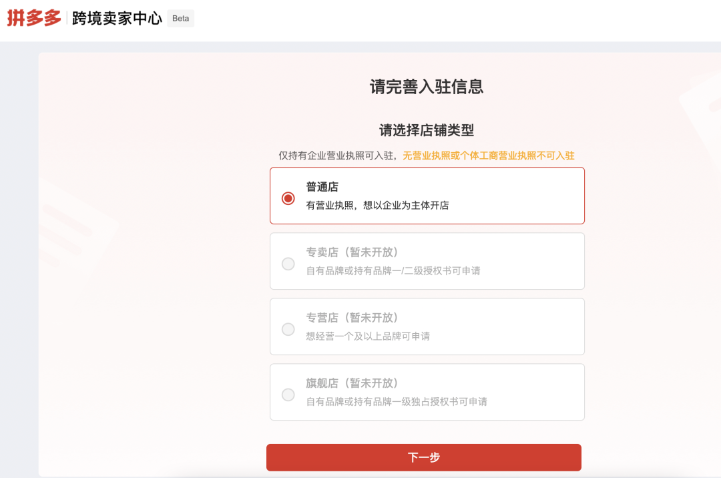Select the 专卖店 radio button
The height and width of the screenshot is (478, 721).
pos(288,264)
